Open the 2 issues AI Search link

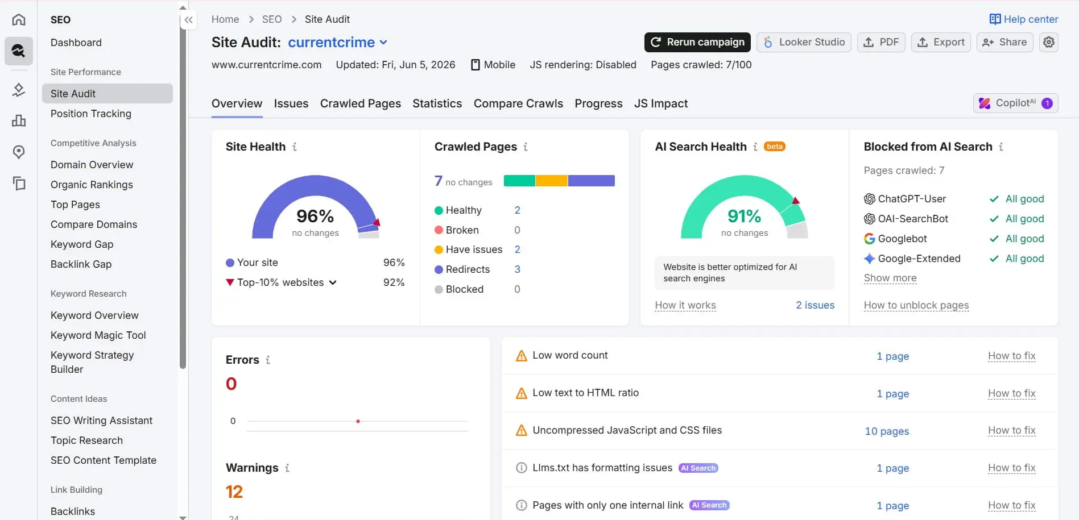click(815, 305)
